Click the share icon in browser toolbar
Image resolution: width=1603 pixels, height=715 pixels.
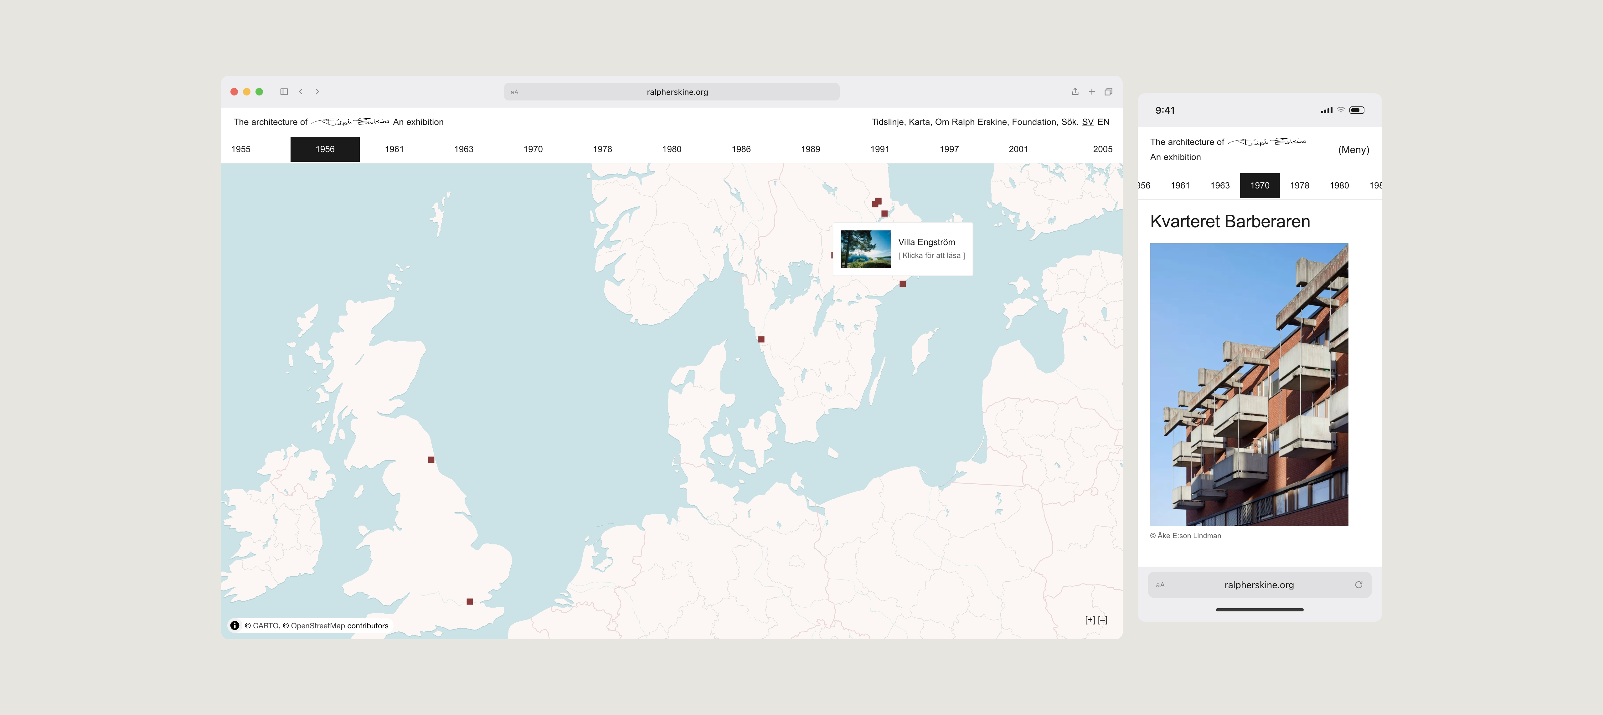[x=1075, y=91]
